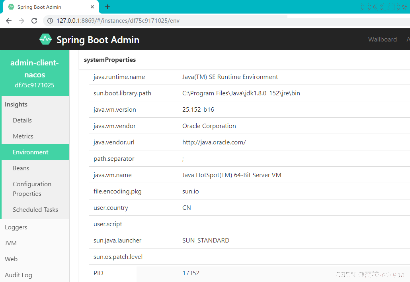Click the user.country property key

coord(111,208)
